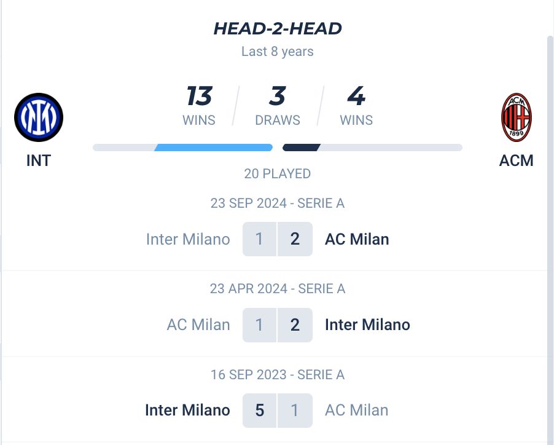This screenshot has width=554, height=445.
Task: Click AC Milan home team in April 2024 match
Action: point(198,324)
